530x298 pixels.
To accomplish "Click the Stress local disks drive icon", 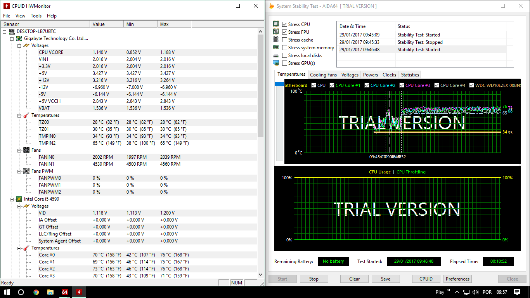I will (276, 55).
